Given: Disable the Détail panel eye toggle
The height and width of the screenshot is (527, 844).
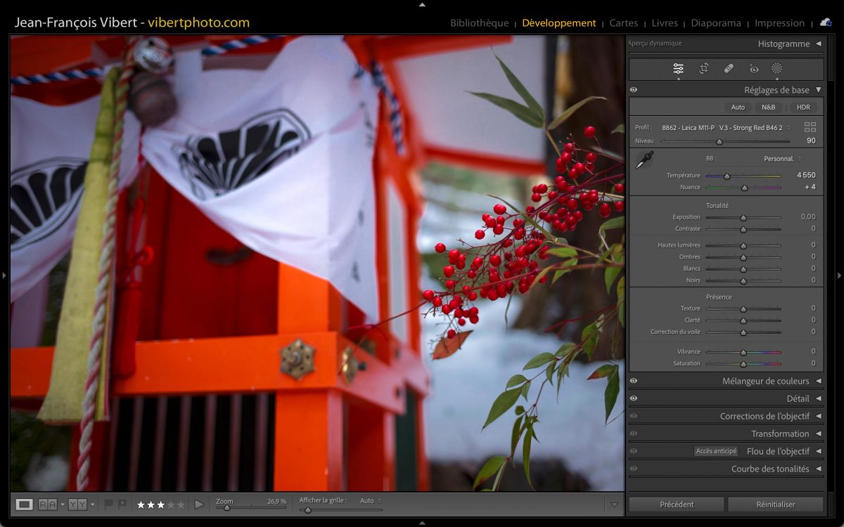Looking at the screenshot, I should (x=634, y=398).
